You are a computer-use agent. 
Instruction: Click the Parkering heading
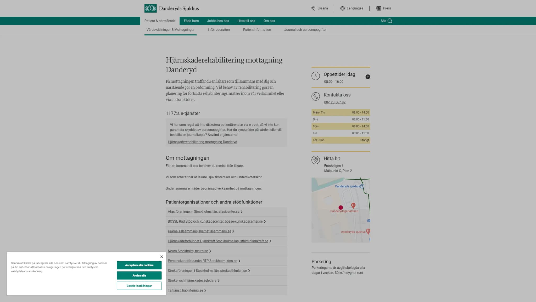click(x=321, y=262)
